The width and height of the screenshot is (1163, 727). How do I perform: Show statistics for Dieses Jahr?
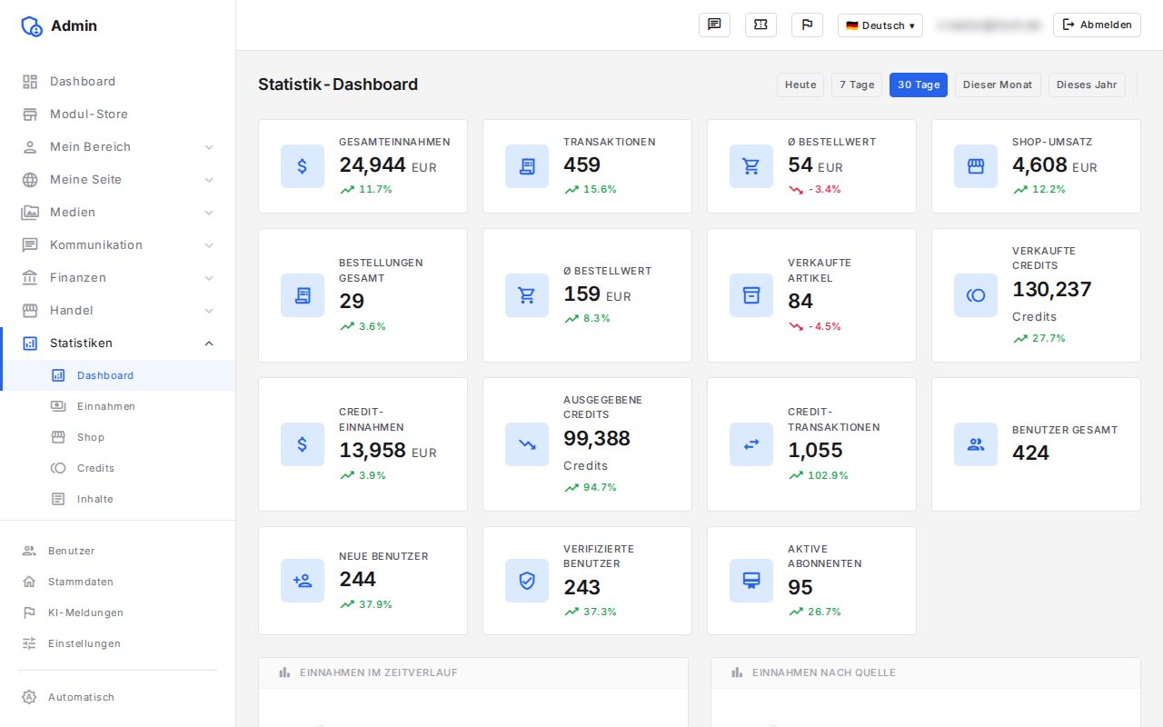[x=1087, y=85]
